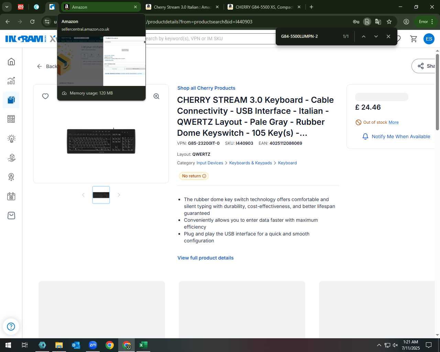Open Keyboards & Keypads category link

pos(251,163)
